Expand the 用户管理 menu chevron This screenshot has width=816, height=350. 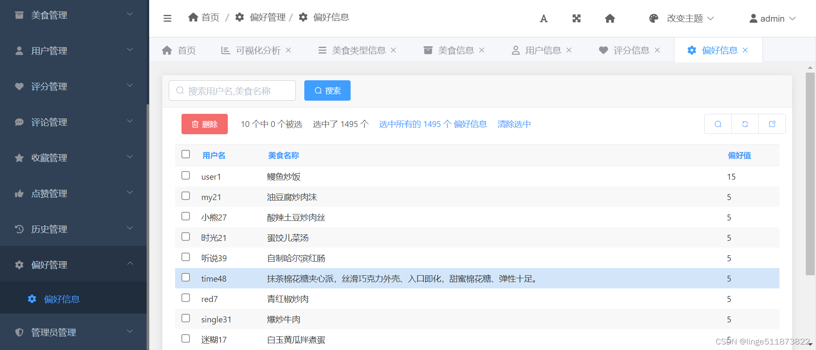(130, 50)
